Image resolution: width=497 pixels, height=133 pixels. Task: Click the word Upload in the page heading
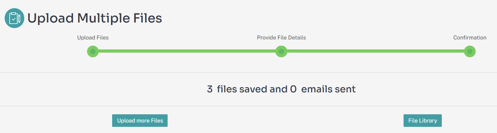tap(51, 18)
